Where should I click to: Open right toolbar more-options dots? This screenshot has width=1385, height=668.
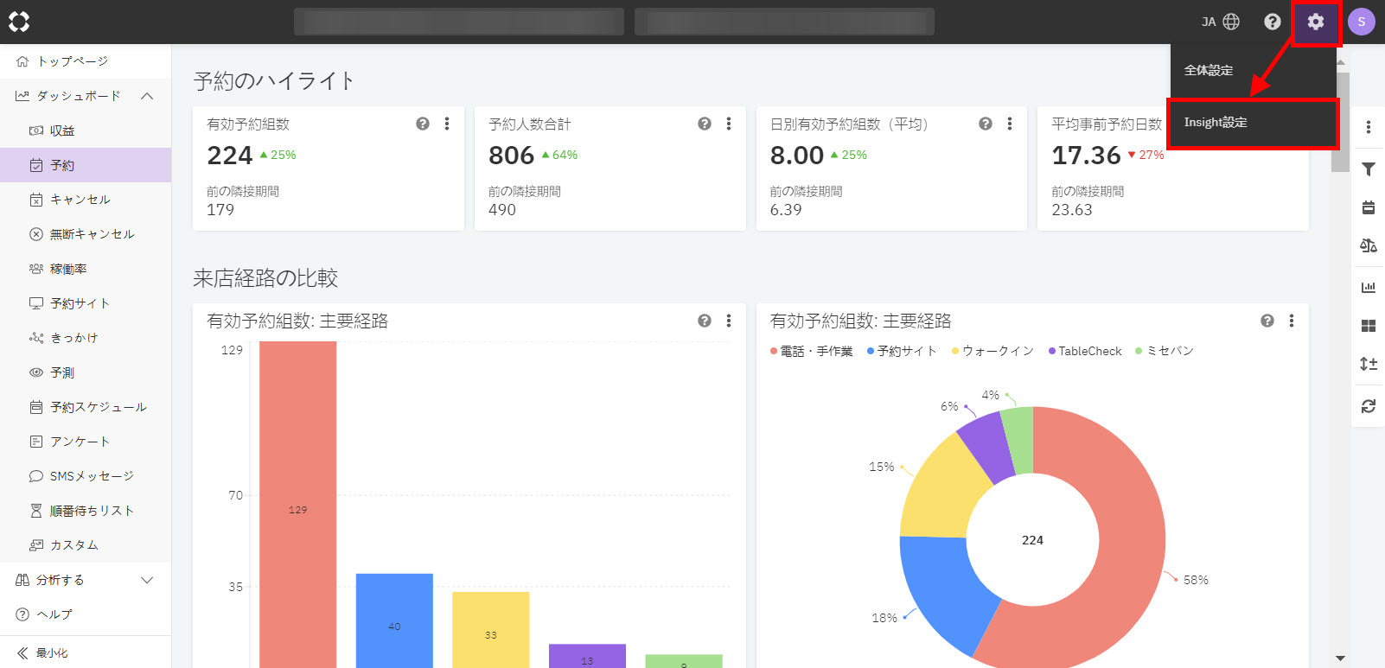point(1369,127)
